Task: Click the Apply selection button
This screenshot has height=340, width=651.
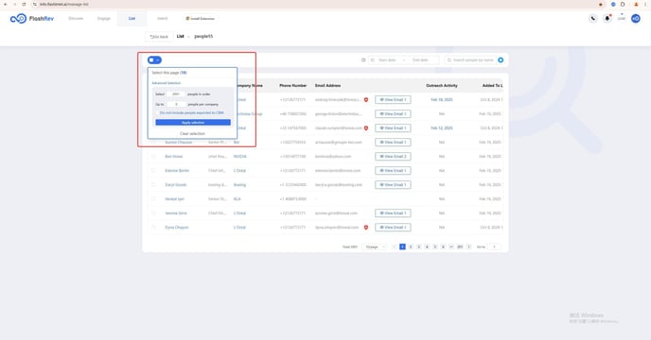Action: click(x=193, y=123)
